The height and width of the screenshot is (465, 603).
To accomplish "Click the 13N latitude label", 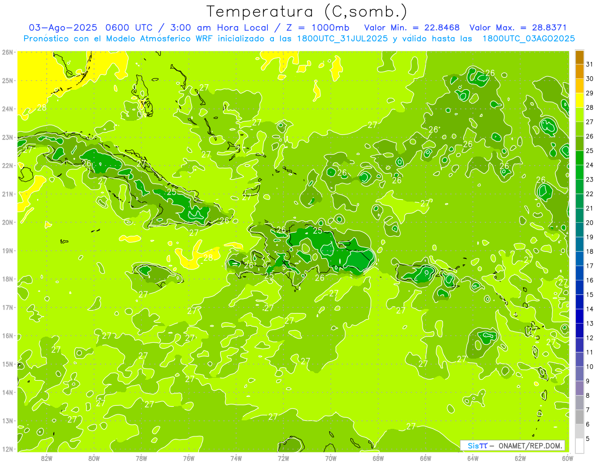I will [8, 420].
